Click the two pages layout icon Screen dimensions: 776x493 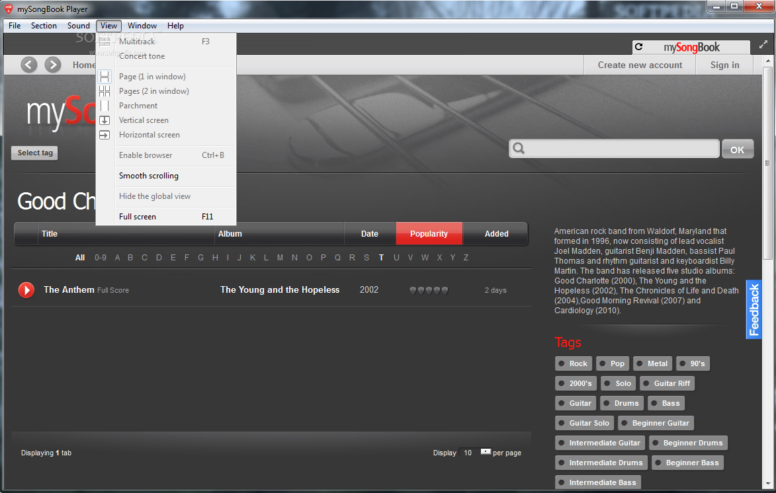(105, 91)
